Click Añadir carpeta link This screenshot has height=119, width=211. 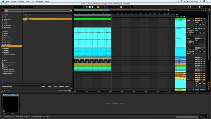coord(8,73)
